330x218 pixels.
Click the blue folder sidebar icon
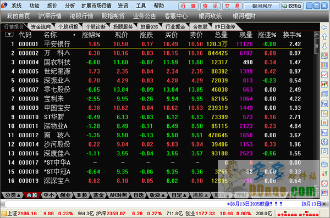(x=324, y=164)
